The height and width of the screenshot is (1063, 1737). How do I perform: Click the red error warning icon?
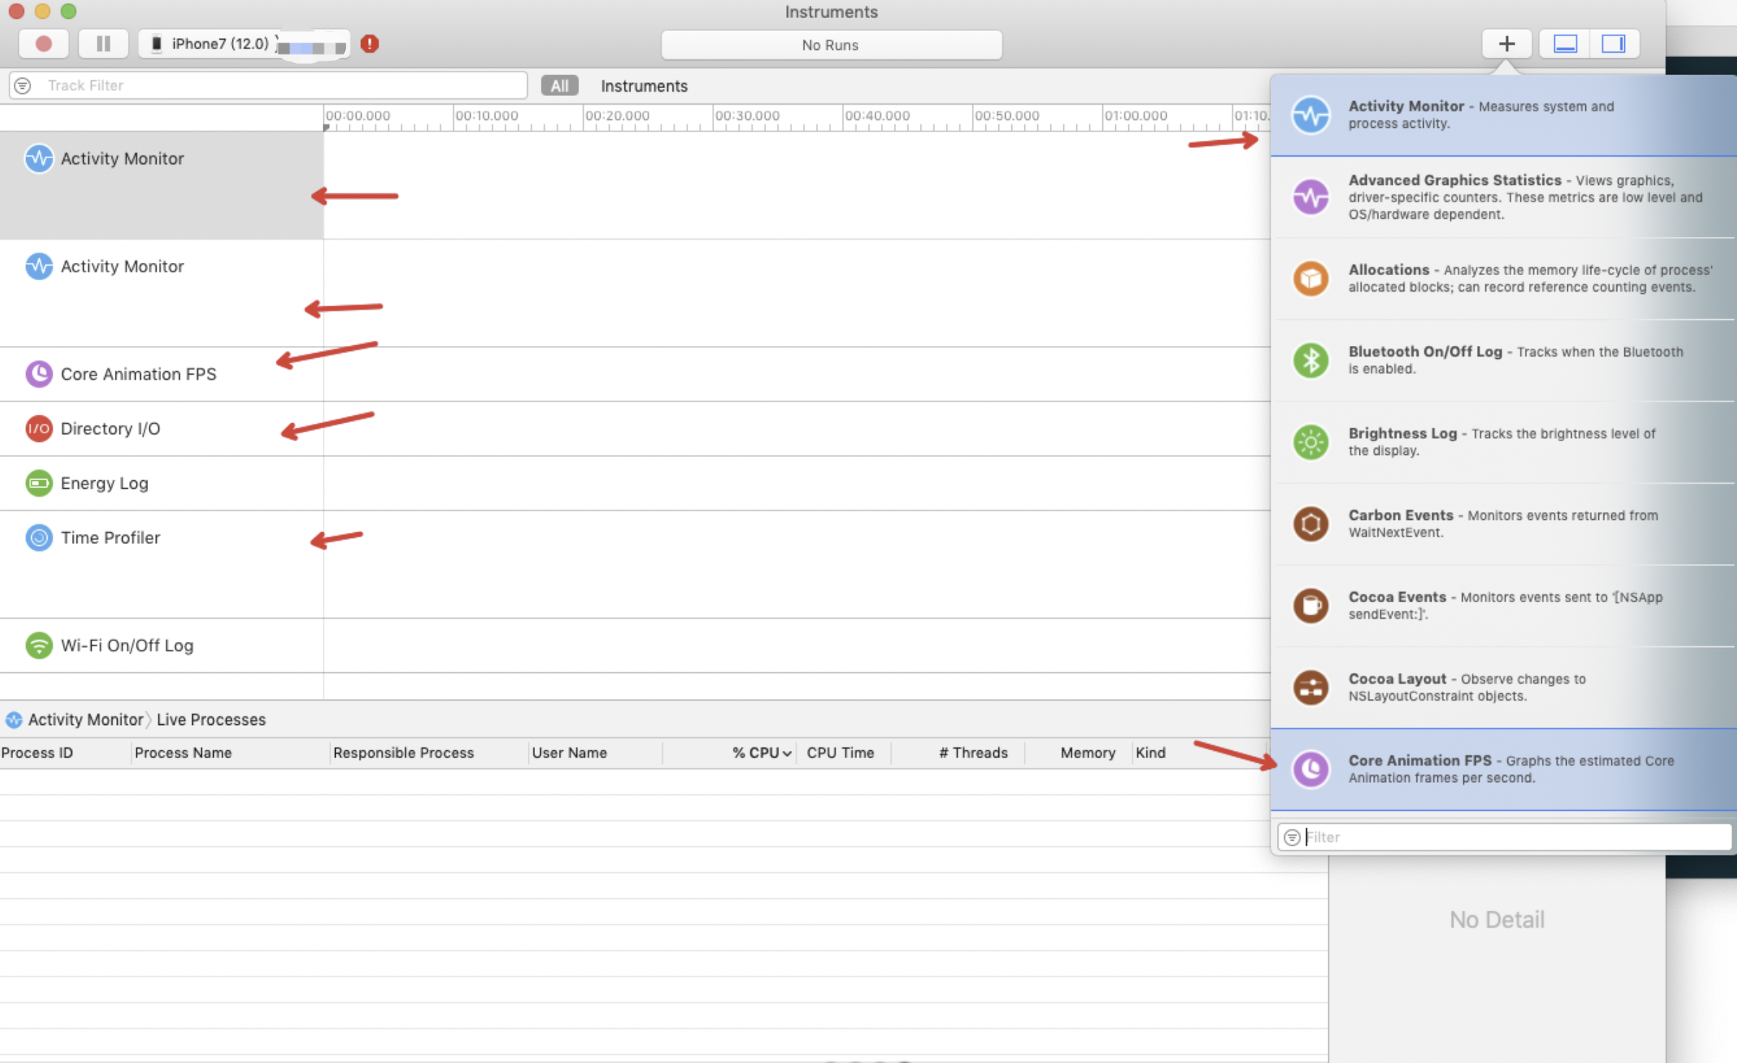(x=370, y=44)
